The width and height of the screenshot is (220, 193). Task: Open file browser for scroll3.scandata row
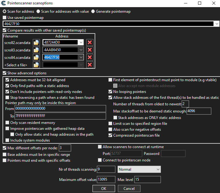point(37,50)
